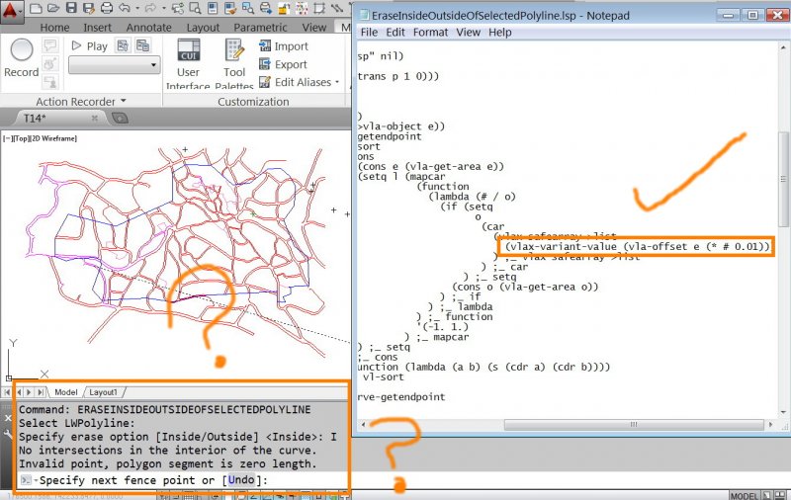Switch to the Home ribbon tab
Viewport: 791px width, 500px height.
[54, 28]
